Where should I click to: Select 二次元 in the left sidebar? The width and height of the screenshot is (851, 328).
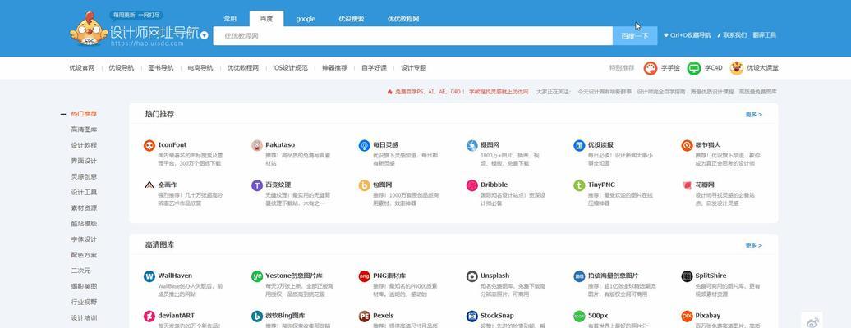(80, 271)
